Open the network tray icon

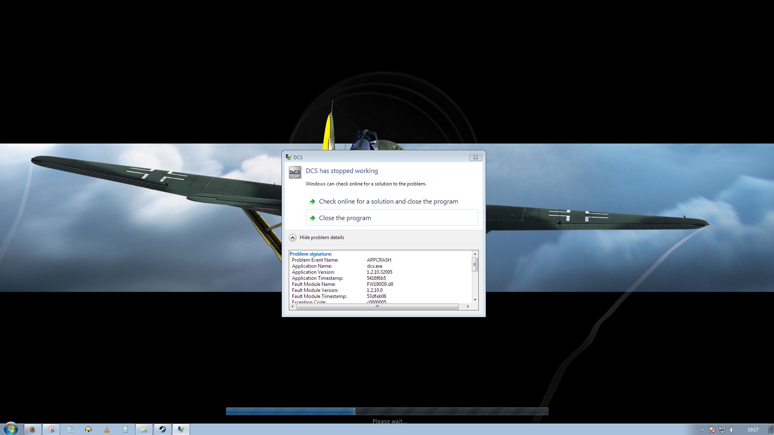(x=722, y=430)
